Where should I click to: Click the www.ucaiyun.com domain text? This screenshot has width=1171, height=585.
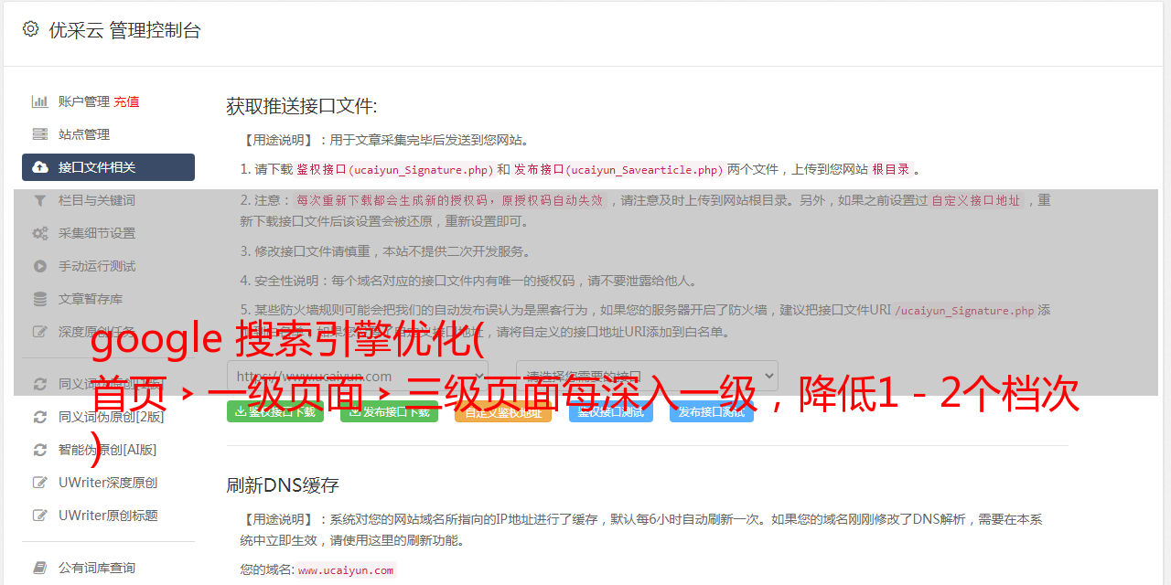pos(346,570)
